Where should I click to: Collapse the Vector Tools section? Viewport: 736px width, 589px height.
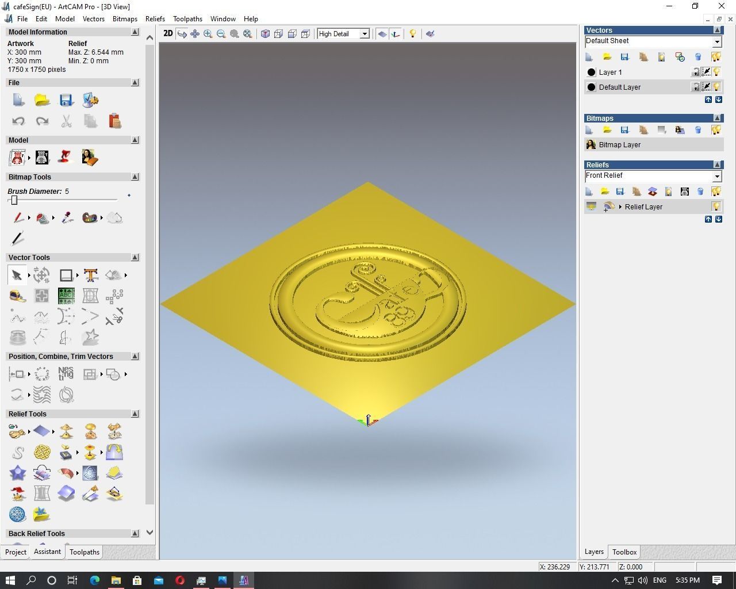click(135, 258)
